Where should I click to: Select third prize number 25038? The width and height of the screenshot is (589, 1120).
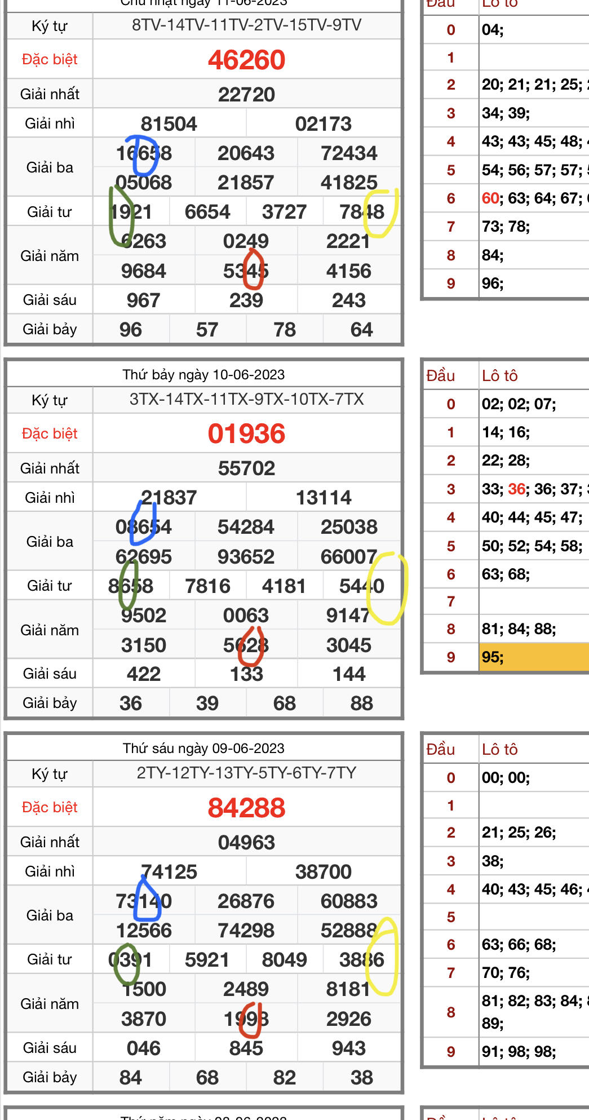pos(349,526)
